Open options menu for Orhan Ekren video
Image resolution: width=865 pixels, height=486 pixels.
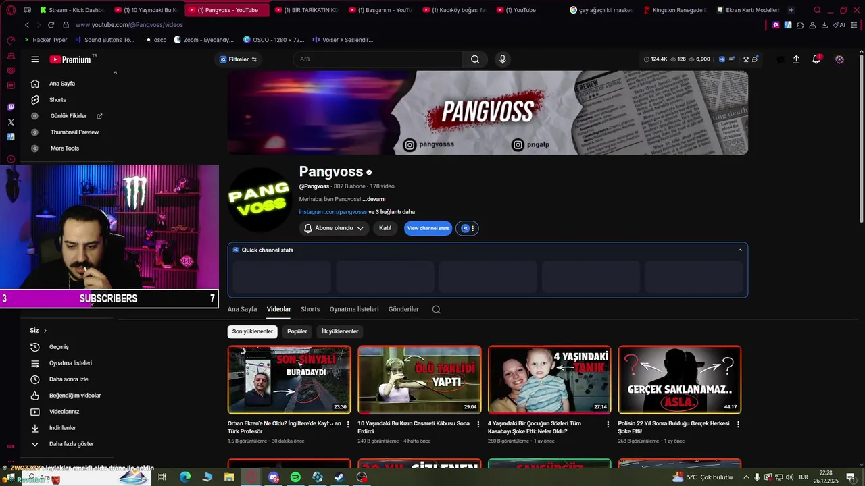348,424
